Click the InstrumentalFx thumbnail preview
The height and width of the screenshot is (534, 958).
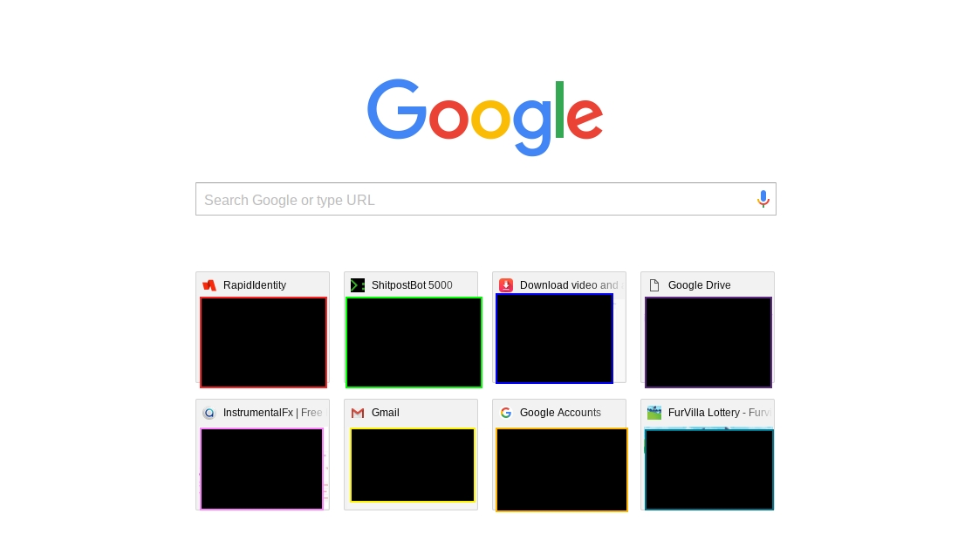(262, 469)
